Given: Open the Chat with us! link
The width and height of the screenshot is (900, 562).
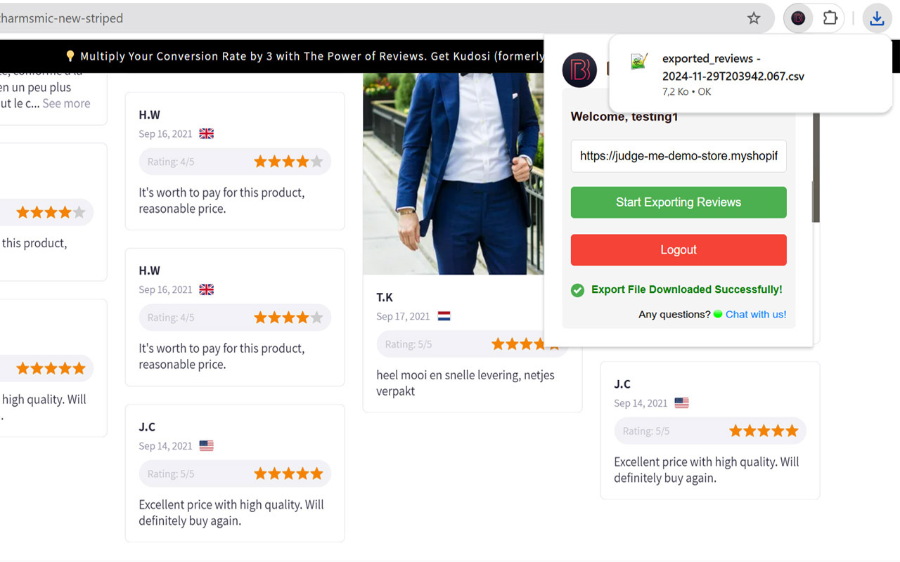Looking at the screenshot, I should pos(756,314).
